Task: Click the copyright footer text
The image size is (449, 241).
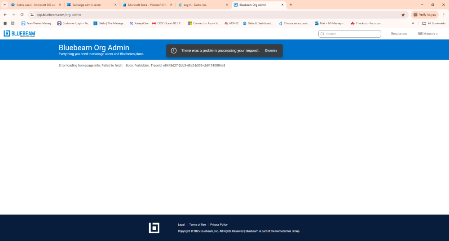Action: [x=239, y=231]
